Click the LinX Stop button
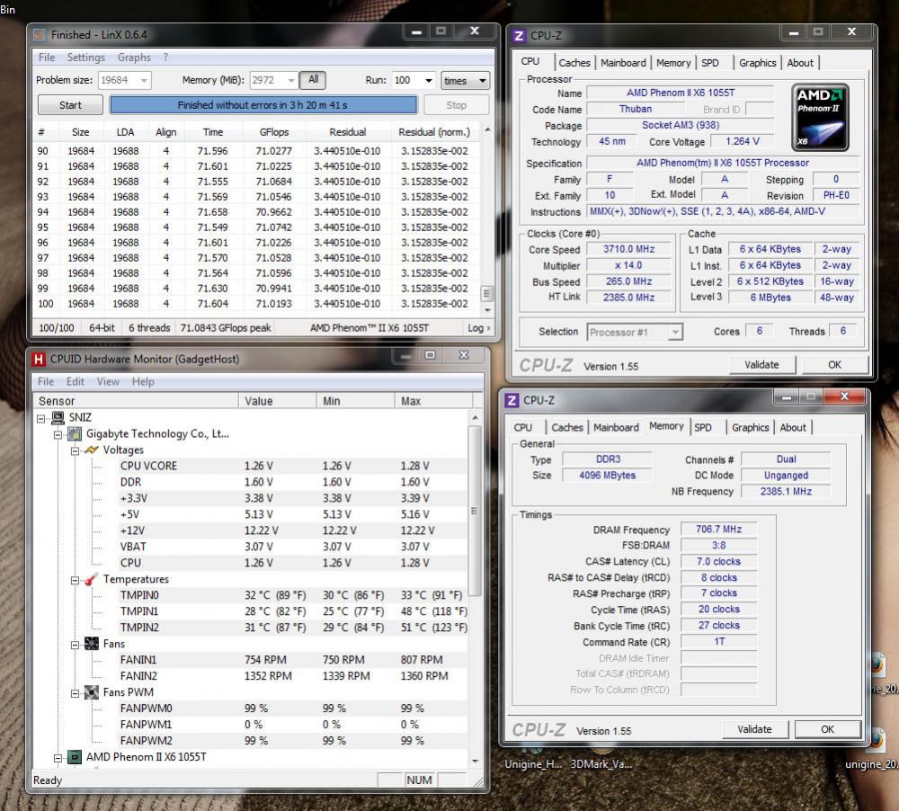Image resolution: width=899 pixels, height=811 pixels. pyautogui.click(x=457, y=105)
